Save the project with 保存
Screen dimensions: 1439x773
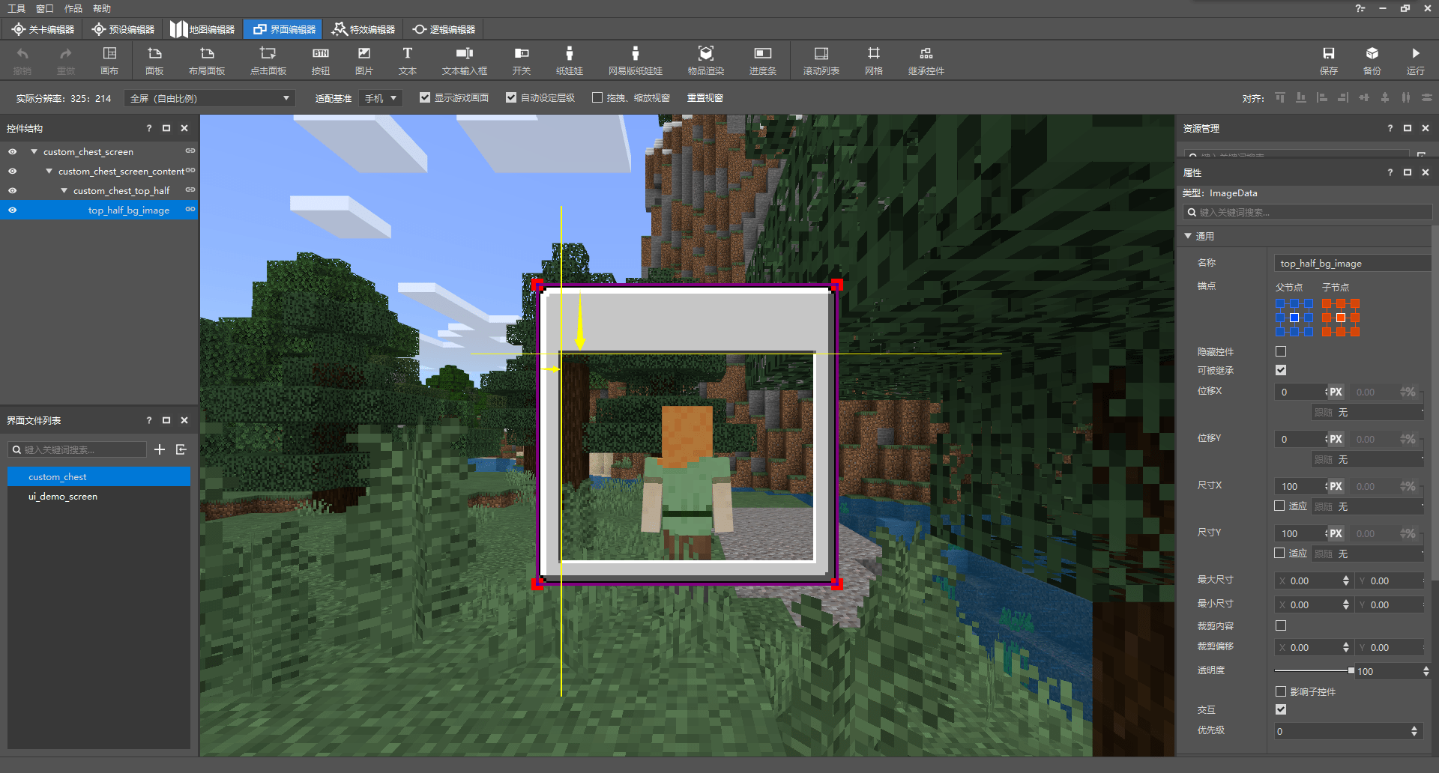(x=1329, y=60)
